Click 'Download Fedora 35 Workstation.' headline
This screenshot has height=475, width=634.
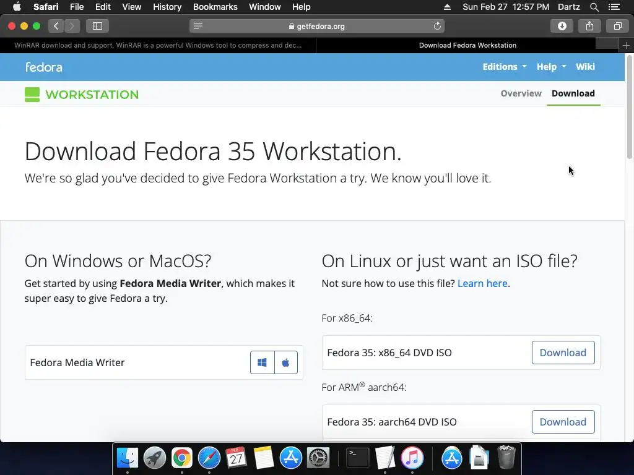coord(213,152)
